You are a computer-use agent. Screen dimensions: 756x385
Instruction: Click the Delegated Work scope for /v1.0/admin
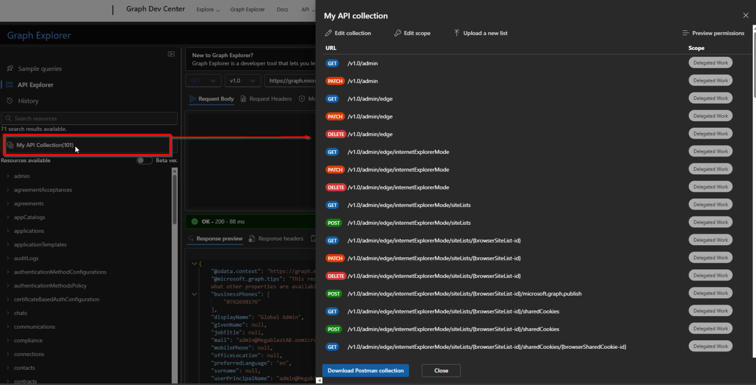pos(710,62)
